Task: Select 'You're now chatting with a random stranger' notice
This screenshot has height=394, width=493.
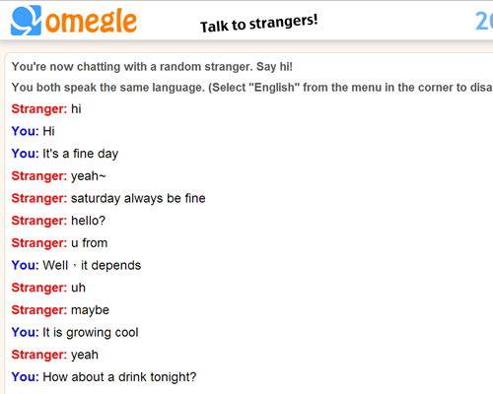Action: point(152,67)
